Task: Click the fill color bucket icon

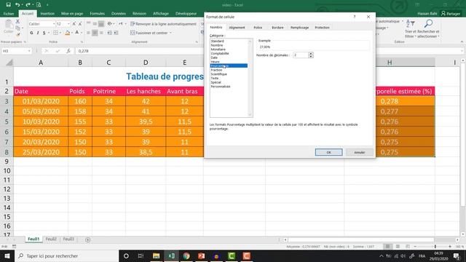Action: pyautogui.click(x=68, y=33)
